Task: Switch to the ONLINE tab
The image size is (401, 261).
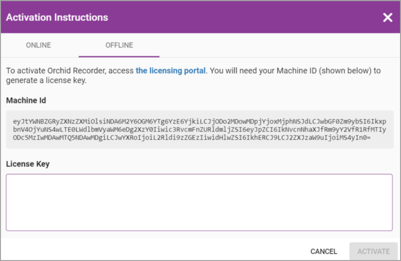Action: click(x=38, y=46)
